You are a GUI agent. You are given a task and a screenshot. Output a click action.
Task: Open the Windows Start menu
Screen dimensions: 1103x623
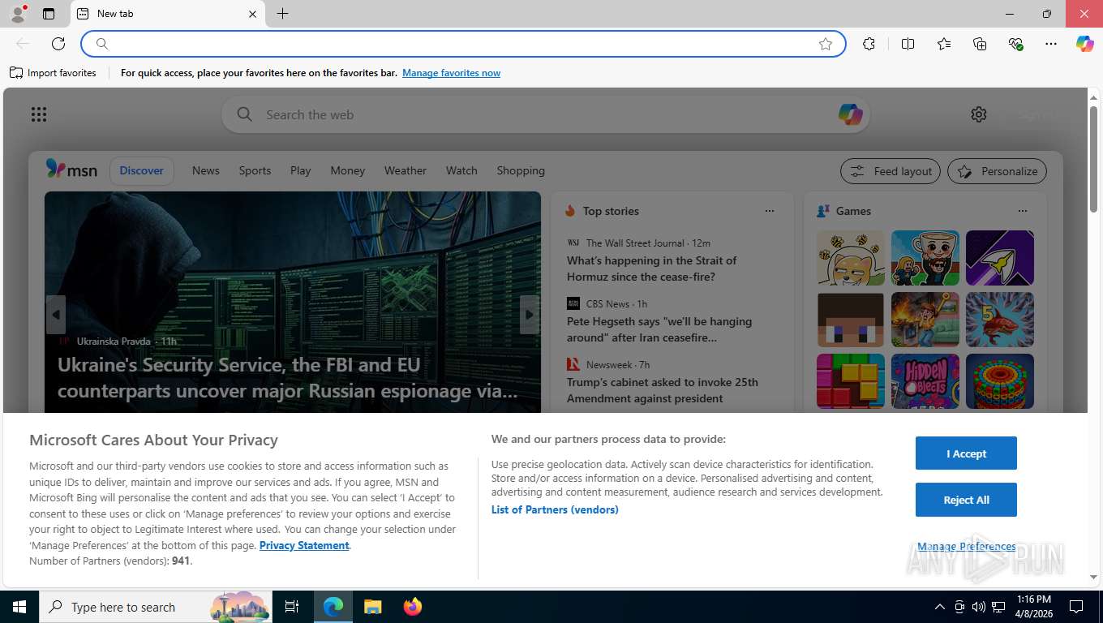click(19, 607)
